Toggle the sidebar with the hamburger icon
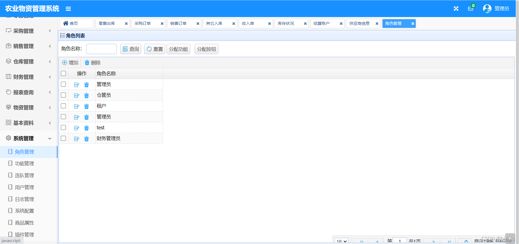Image resolution: width=519 pixels, height=244 pixels. pyautogui.click(x=68, y=9)
